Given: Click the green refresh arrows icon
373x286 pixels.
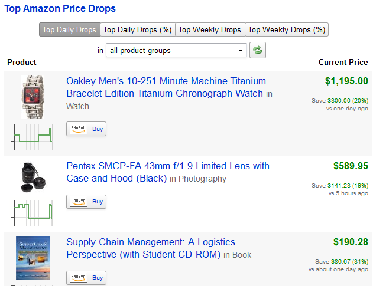Looking at the screenshot, I should [258, 50].
